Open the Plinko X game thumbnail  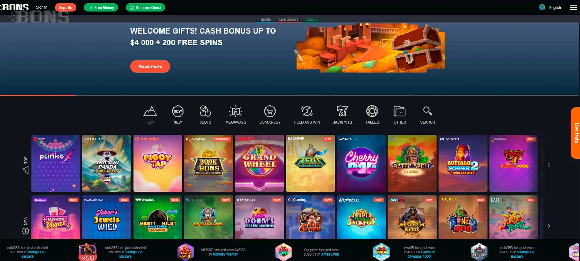(x=56, y=163)
